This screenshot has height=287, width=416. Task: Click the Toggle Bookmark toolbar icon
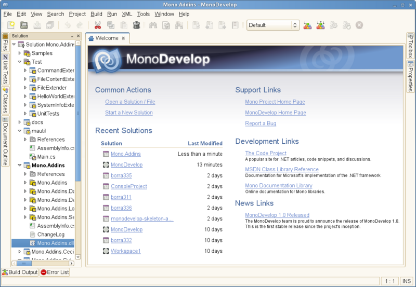(196, 25)
